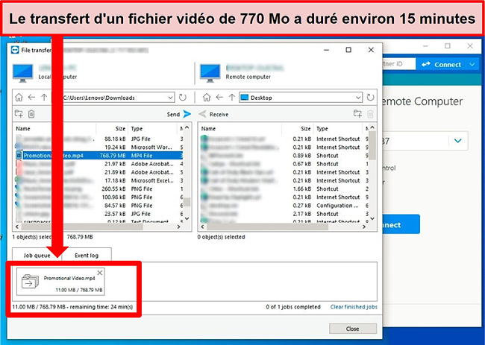
Task: Go up one folder in remote pane
Action: coord(231,98)
